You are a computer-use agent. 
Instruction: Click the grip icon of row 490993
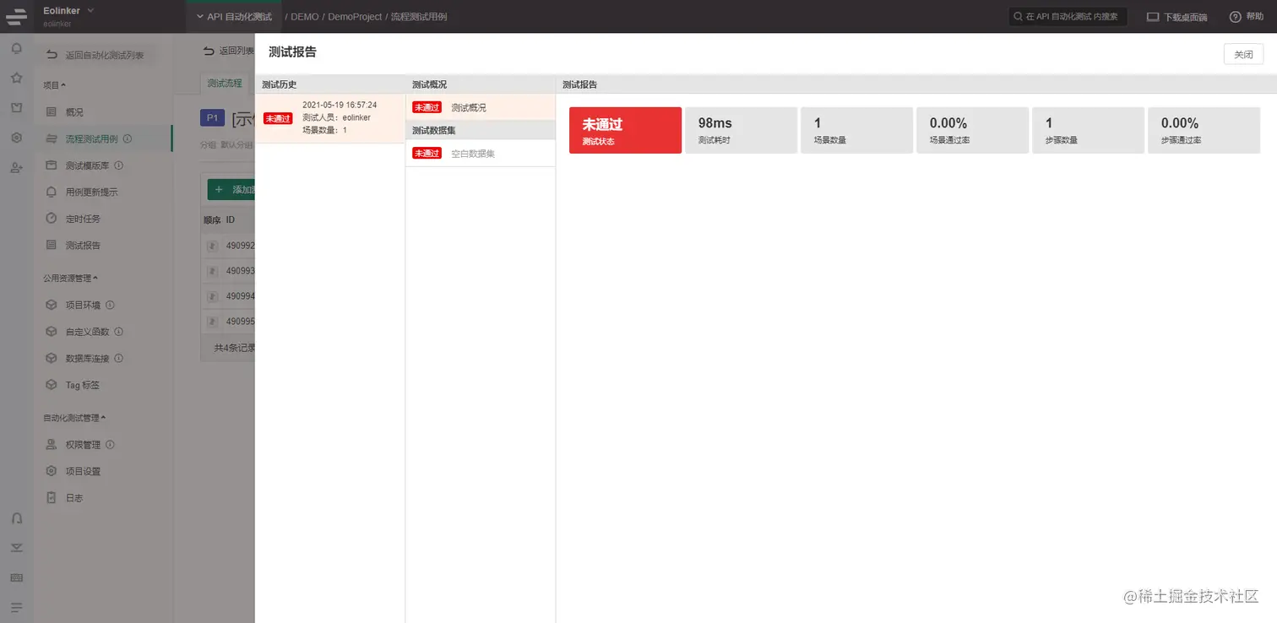(213, 271)
